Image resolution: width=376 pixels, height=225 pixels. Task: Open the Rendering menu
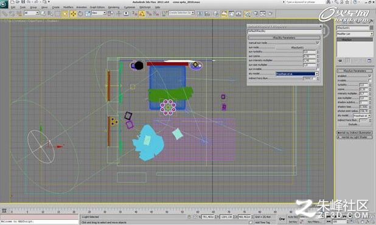tap(114, 7)
